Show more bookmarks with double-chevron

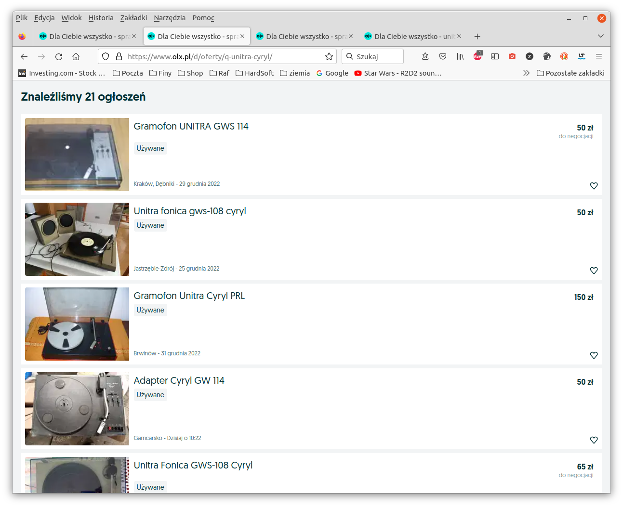526,73
